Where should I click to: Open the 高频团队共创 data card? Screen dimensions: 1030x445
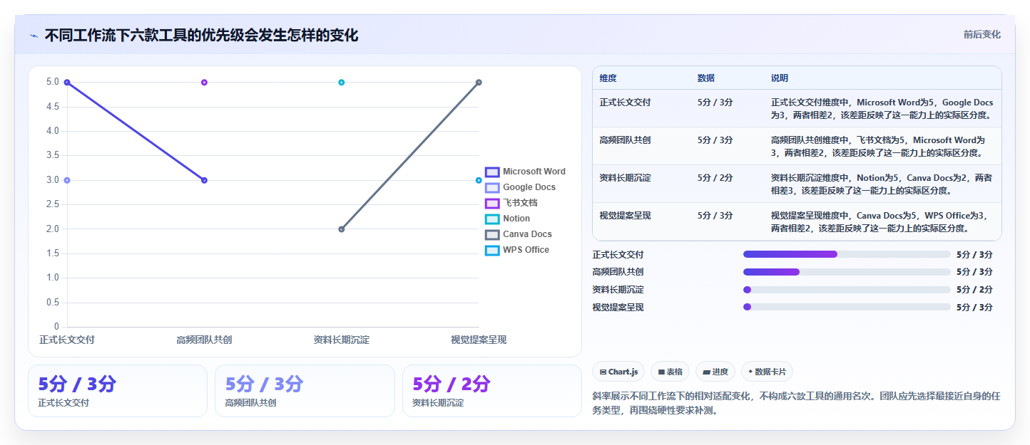[305, 391]
